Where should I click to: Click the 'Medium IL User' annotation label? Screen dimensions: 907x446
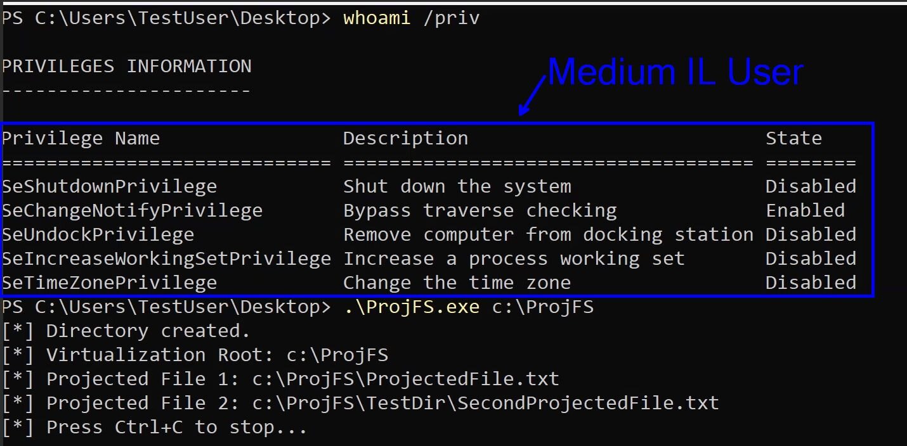675,72
